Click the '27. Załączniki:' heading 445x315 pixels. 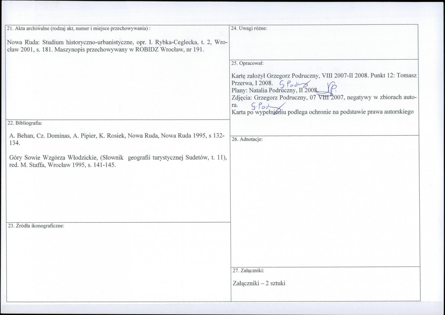tap(248, 271)
